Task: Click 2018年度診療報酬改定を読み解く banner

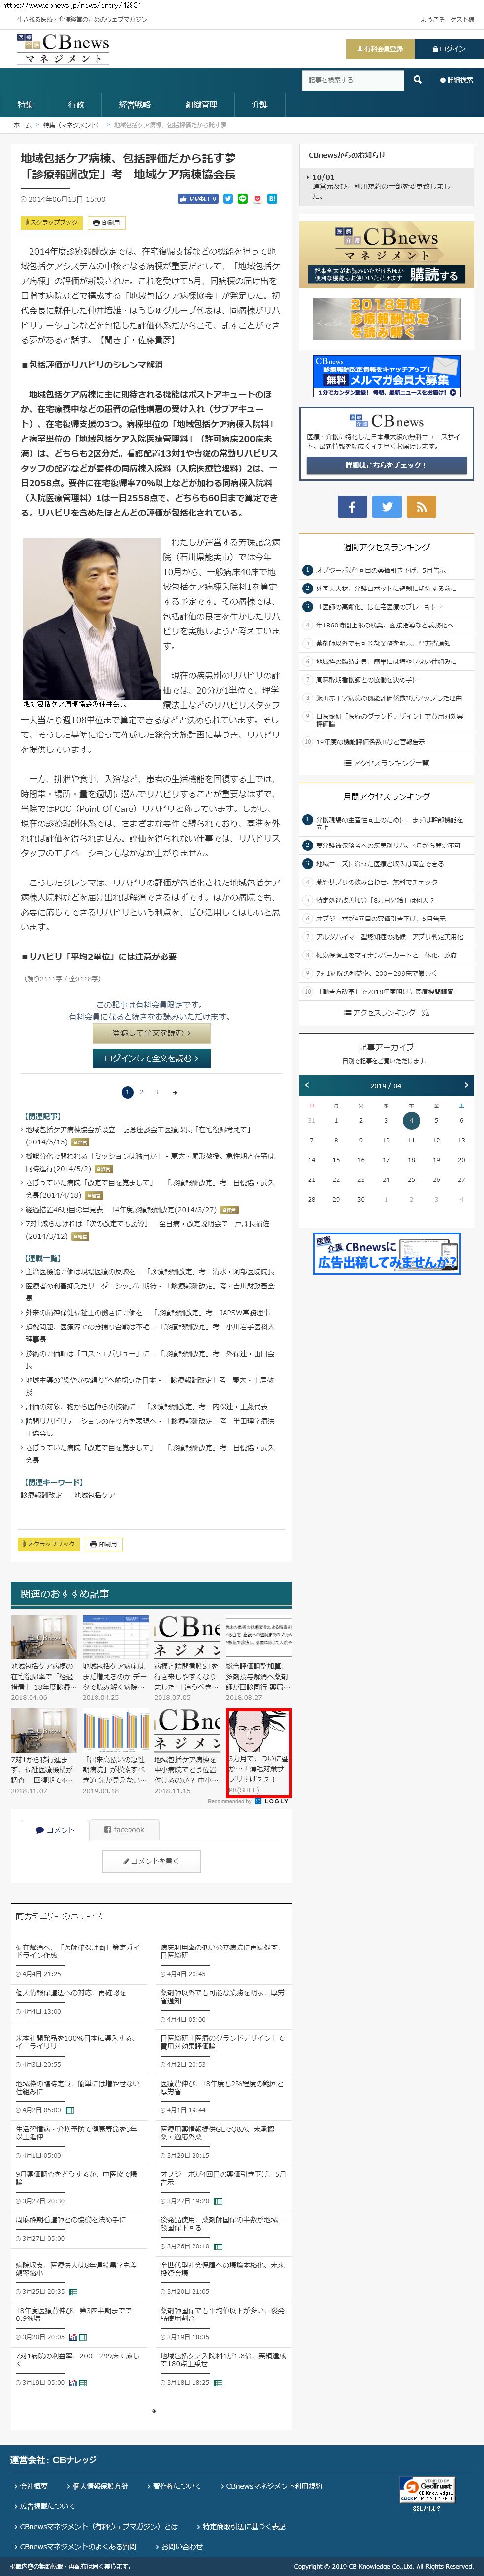Action: (x=386, y=318)
